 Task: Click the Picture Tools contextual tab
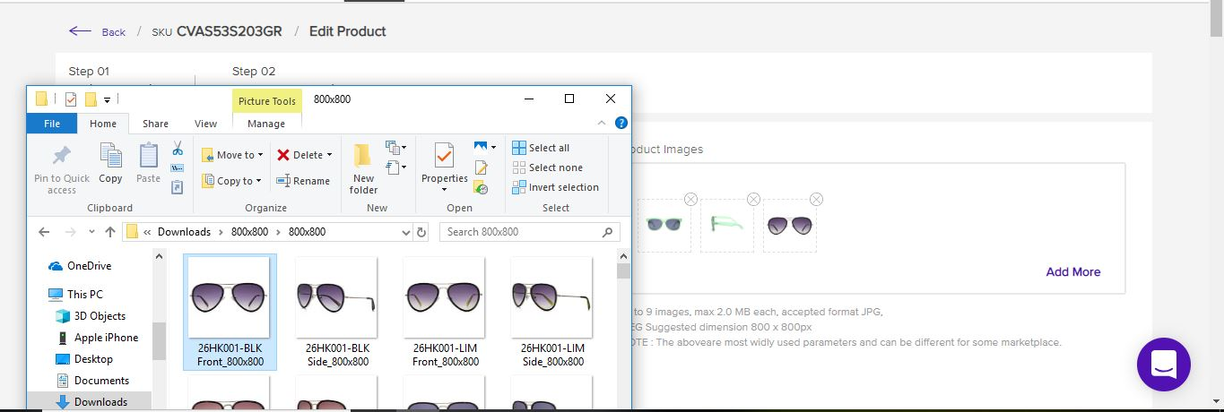267,101
